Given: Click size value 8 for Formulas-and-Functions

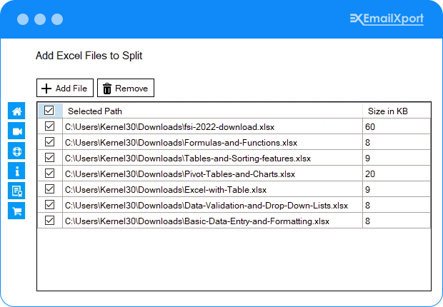Looking at the screenshot, I should tap(367, 143).
